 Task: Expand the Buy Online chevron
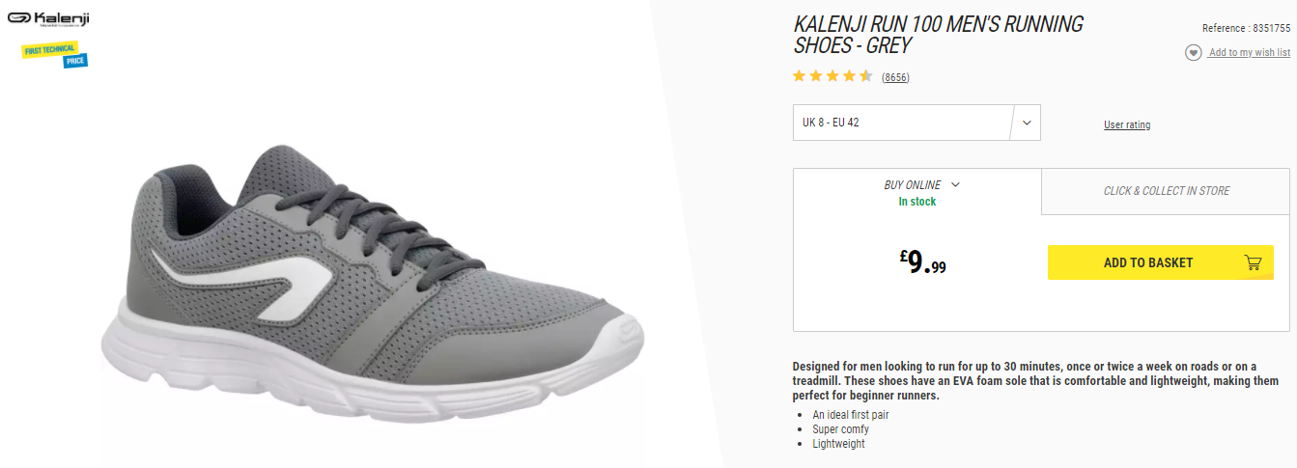[x=955, y=184]
